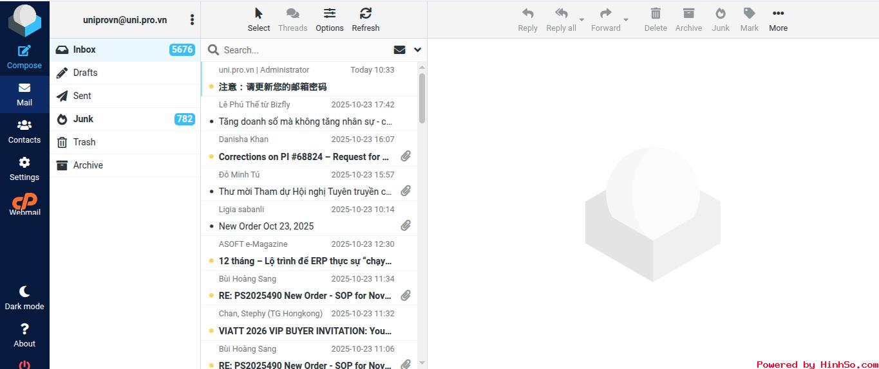Viewport: 879px width, 369px height.
Task: Open the New Order Oct 23, 2025 email
Action: tap(266, 226)
